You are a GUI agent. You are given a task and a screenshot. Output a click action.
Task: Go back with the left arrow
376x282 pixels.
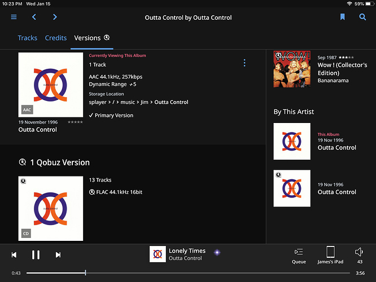point(34,17)
